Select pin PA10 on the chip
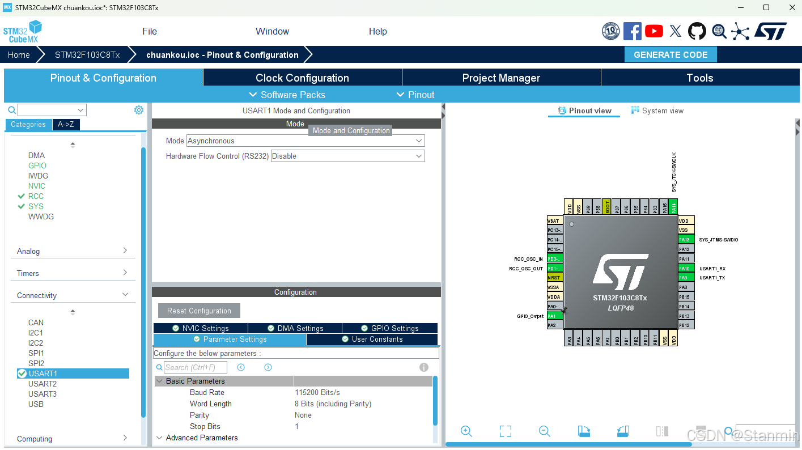Screen dimensions: 802x450 (x=686, y=268)
